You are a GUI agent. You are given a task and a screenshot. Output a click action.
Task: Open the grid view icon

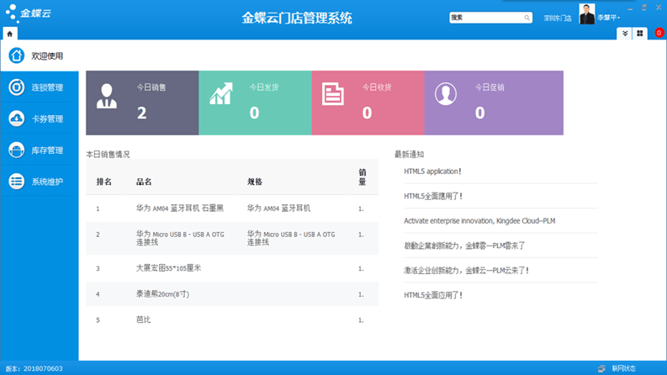(x=640, y=33)
